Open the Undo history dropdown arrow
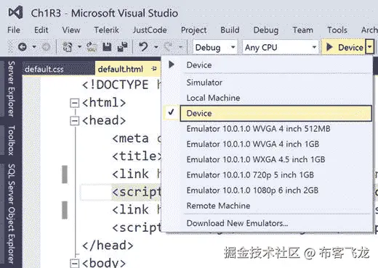 point(156,46)
